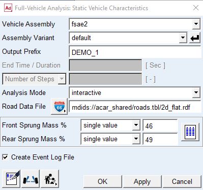Viewport: 203px width, 190px height.
Task: Click the Road Data File browse icon
Action: click(59, 106)
